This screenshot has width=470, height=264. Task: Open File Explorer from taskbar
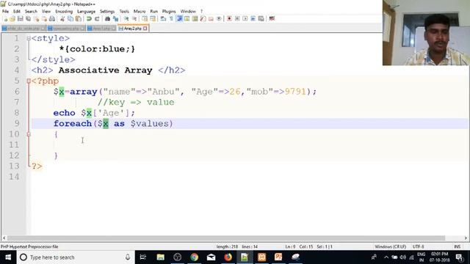click(x=160, y=257)
